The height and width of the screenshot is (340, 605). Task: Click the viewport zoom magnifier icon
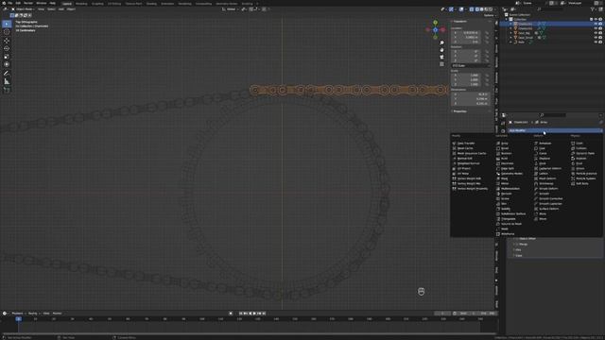tap(441, 42)
